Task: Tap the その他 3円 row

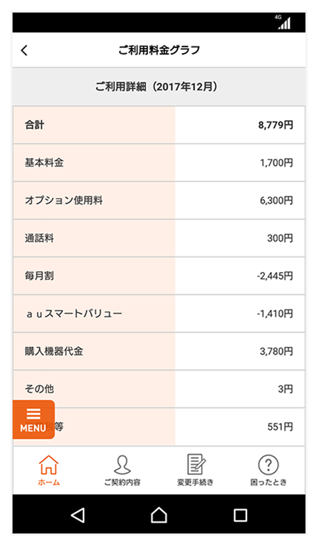Action: [x=159, y=389]
